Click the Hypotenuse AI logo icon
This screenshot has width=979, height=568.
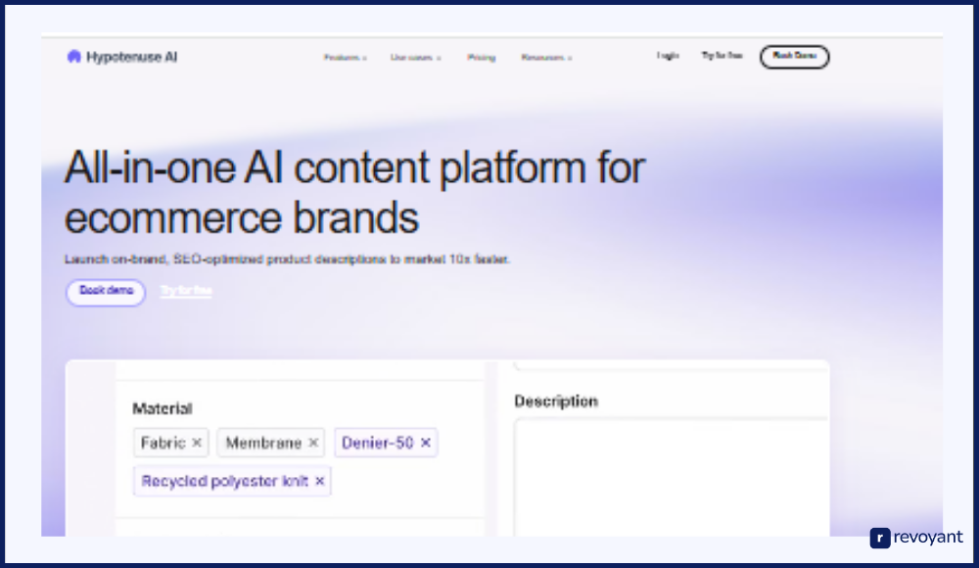tap(73, 57)
